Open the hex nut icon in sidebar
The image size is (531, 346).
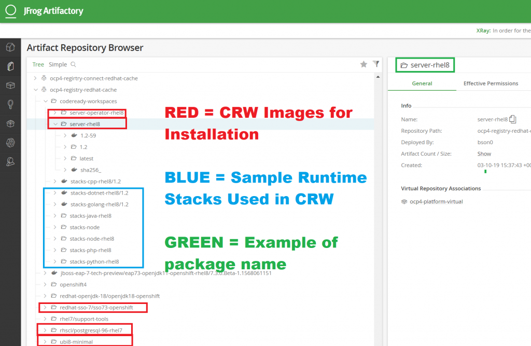click(x=10, y=123)
